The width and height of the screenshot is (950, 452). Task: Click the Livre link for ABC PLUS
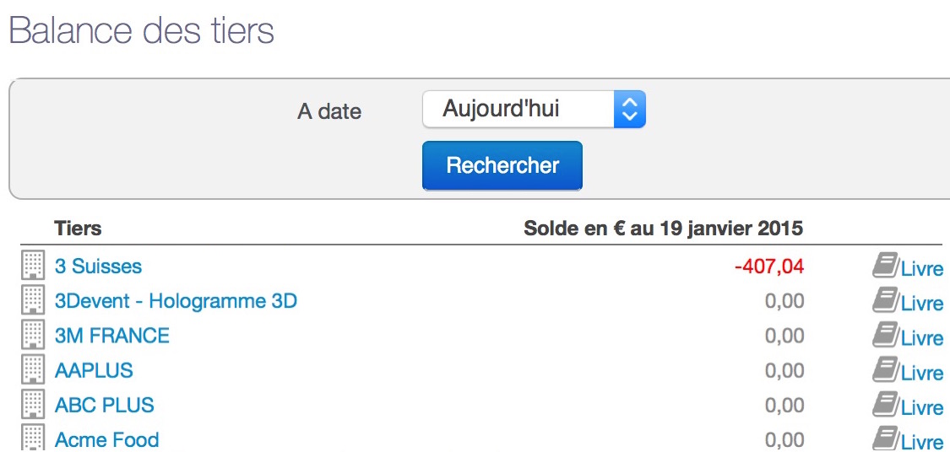(x=922, y=407)
